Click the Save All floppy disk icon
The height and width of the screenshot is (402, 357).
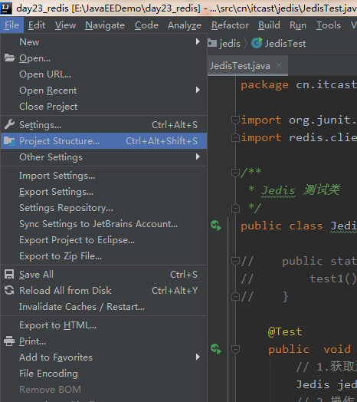pyautogui.click(x=9, y=275)
